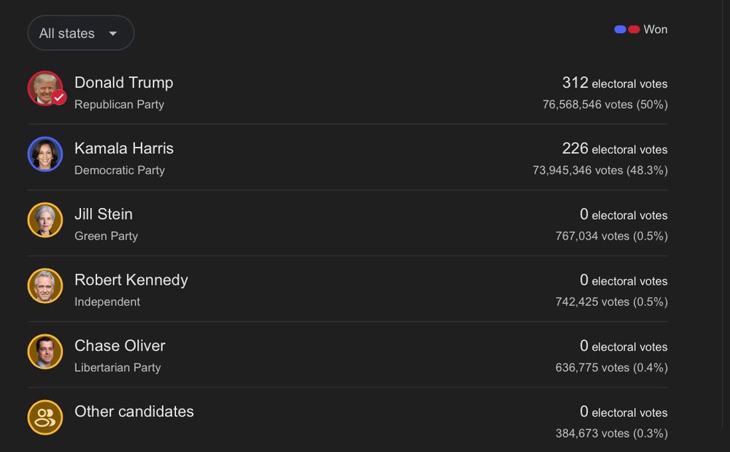Click the Green Party candidate's profile photo
Screen dimensions: 730x452
coord(45,221)
